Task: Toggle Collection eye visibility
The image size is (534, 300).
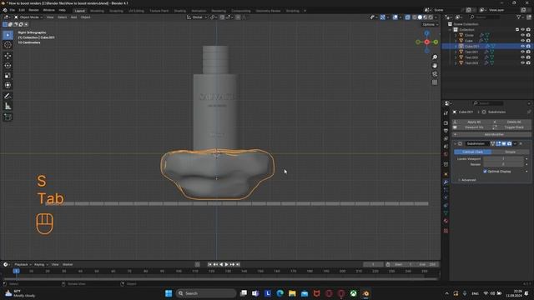Action: [x=522, y=30]
